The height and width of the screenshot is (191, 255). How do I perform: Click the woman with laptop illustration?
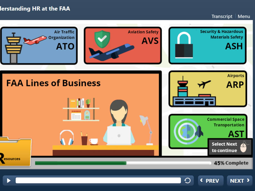[x=119, y=122]
